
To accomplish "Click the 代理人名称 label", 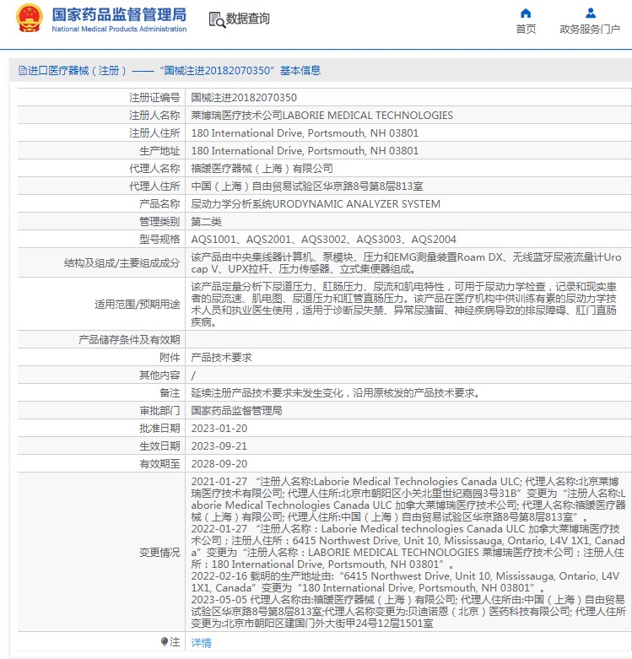I will click(154, 168).
